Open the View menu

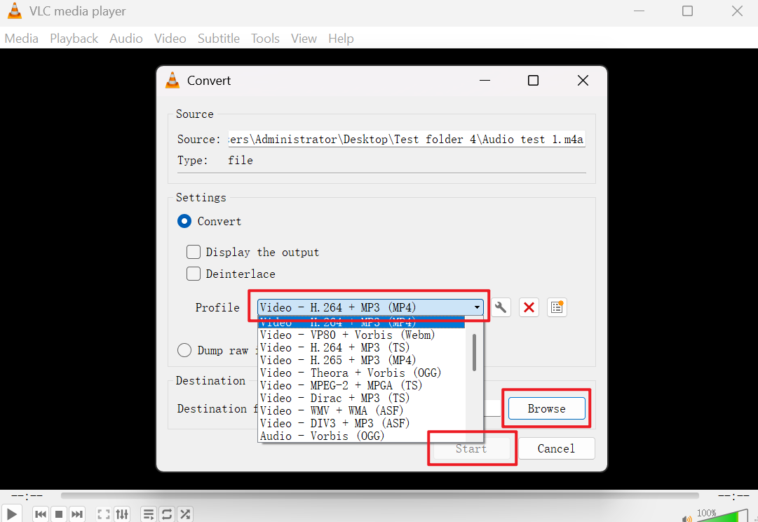click(304, 38)
